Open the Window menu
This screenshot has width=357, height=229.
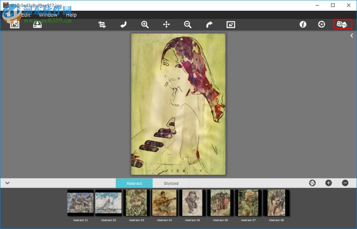48,15
